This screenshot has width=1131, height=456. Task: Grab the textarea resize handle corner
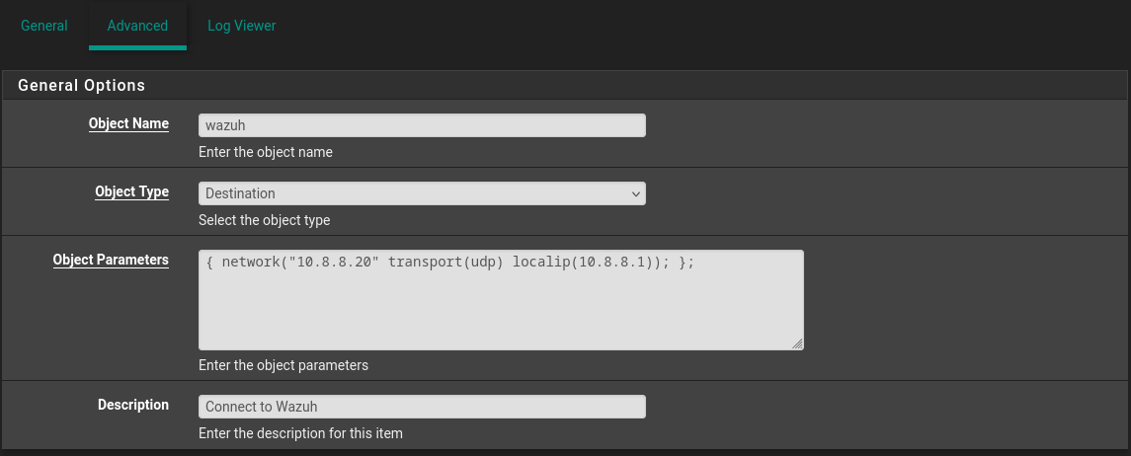click(797, 344)
